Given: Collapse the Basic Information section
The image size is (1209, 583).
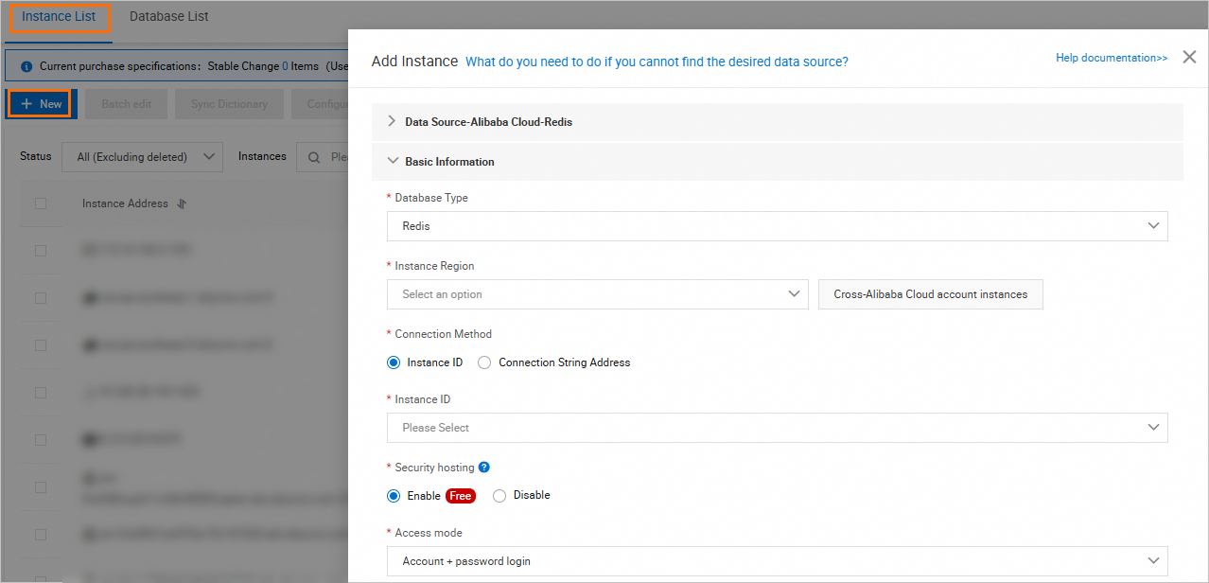Looking at the screenshot, I should 394,161.
